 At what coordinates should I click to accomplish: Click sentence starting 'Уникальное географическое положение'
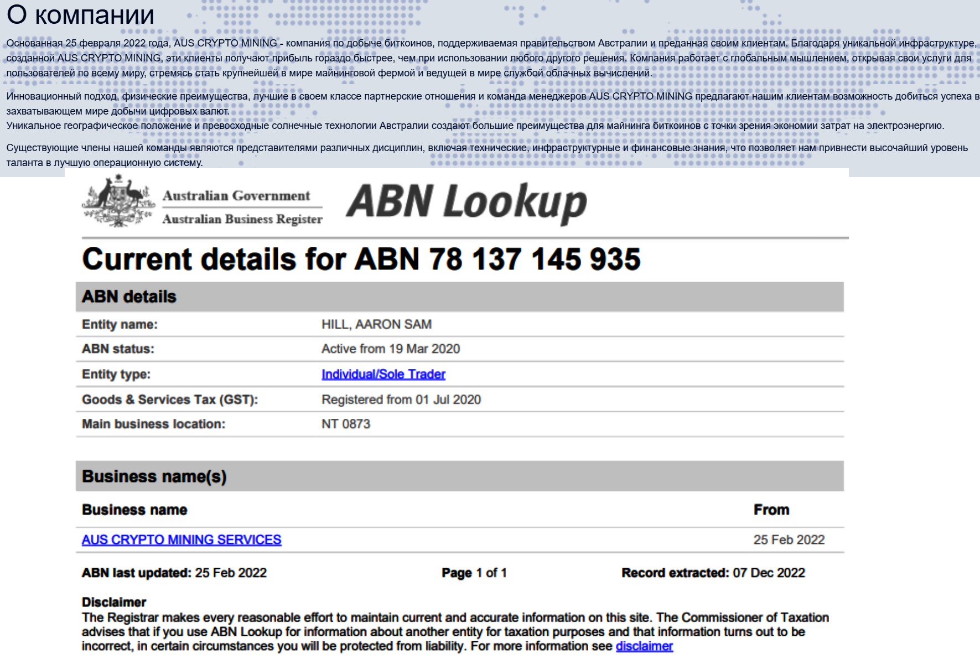point(475,126)
